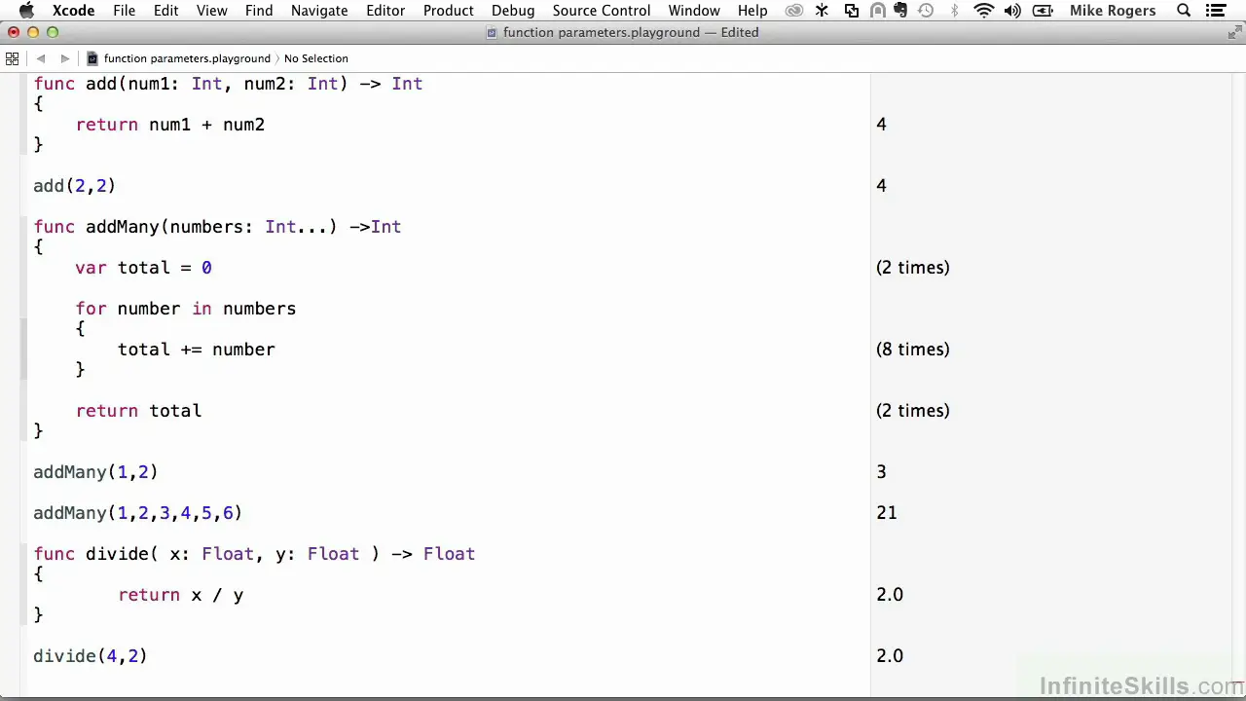
Task: Open the Debug menu
Action: click(x=513, y=11)
